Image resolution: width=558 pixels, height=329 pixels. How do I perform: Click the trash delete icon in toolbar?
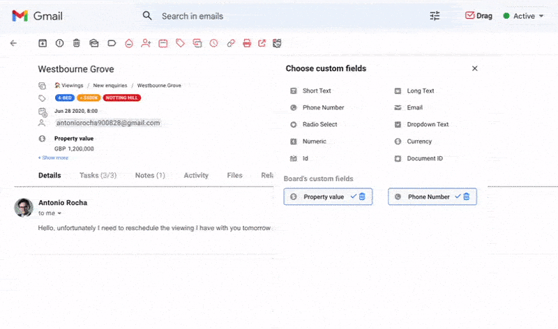click(x=76, y=43)
